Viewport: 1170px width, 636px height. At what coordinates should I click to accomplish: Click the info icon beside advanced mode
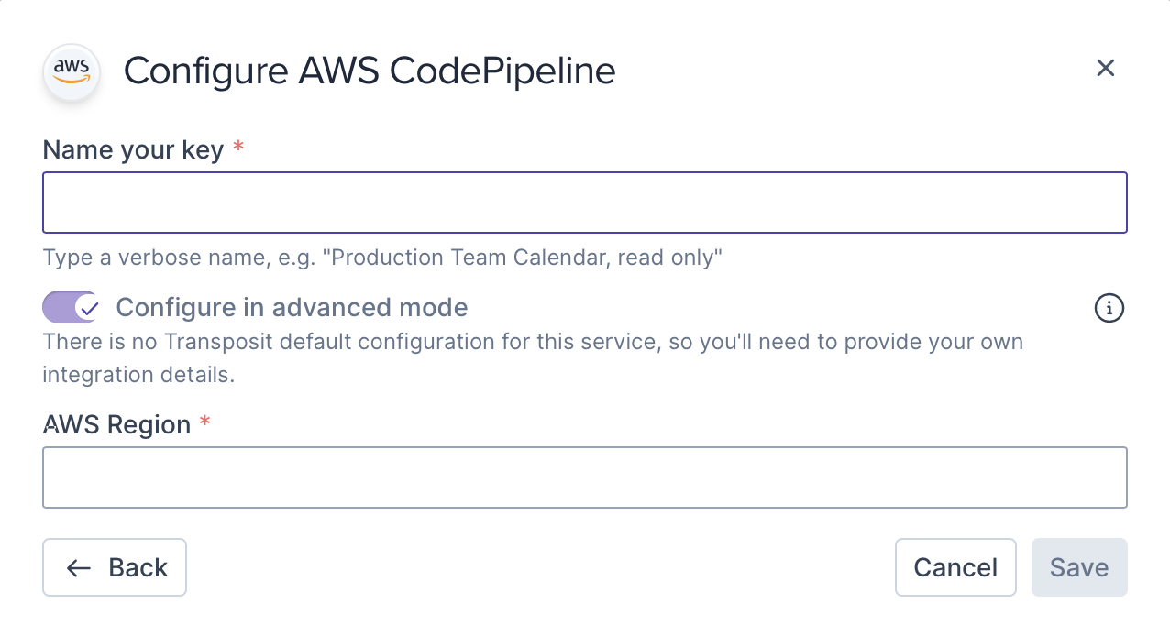tap(1109, 309)
